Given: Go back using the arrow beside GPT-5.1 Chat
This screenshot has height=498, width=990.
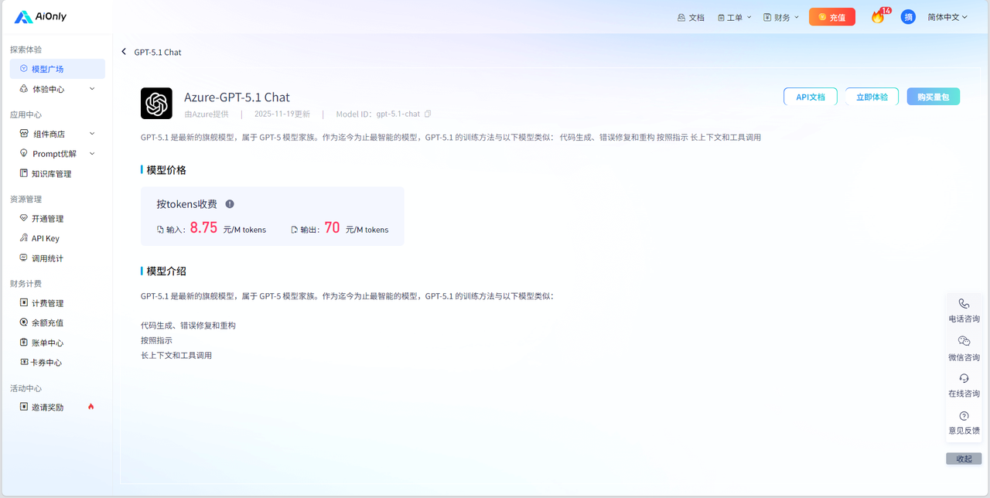Looking at the screenshot, I should point(124,52).
